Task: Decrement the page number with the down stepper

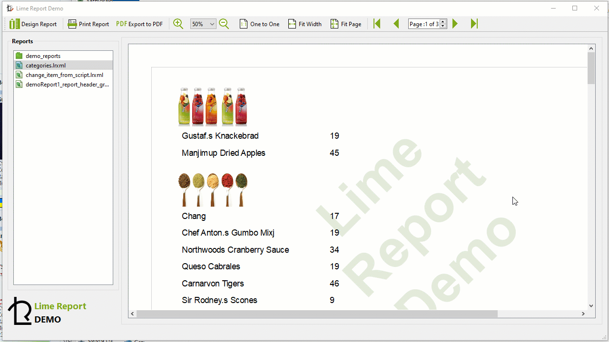Action: [x=442, y=26]
